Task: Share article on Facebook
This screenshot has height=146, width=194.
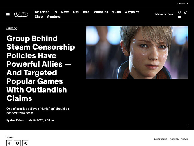Action: (17, 143)
